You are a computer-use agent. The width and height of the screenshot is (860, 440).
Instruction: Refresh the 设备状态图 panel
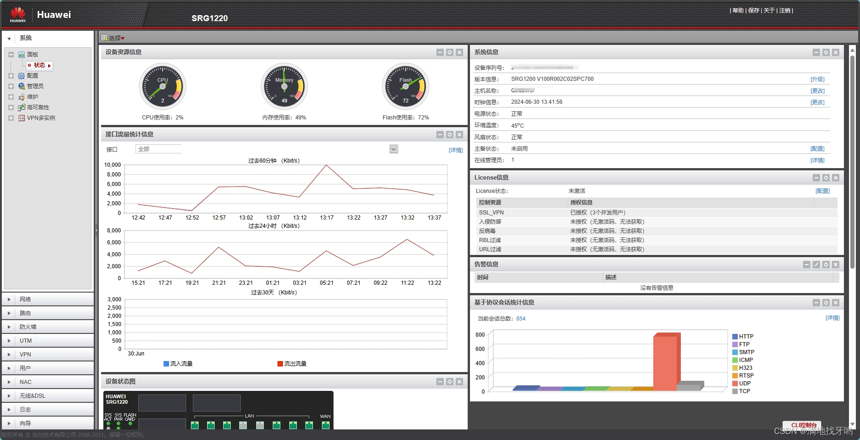coord(450,382)
